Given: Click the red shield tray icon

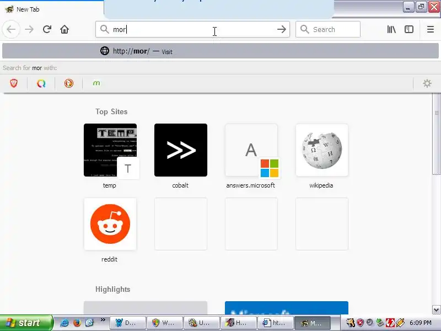Looking at the screenshot, I should click(x=361, y=323).
